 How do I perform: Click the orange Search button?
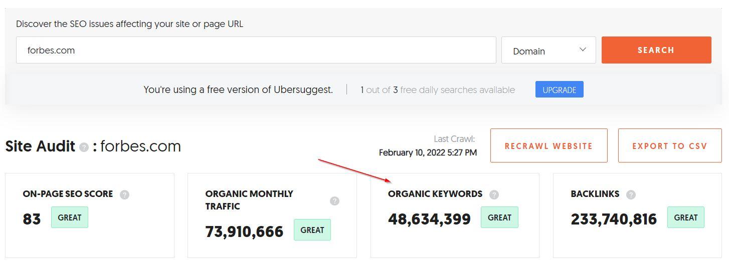[656, 50]
